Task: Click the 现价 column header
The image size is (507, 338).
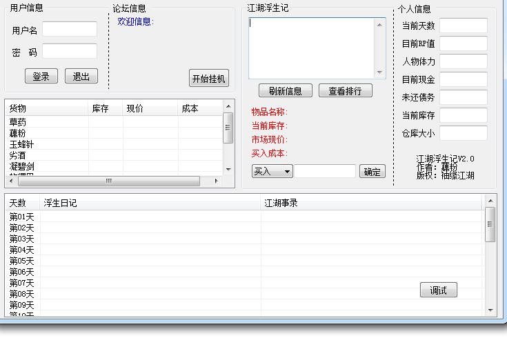Action: 135,108
